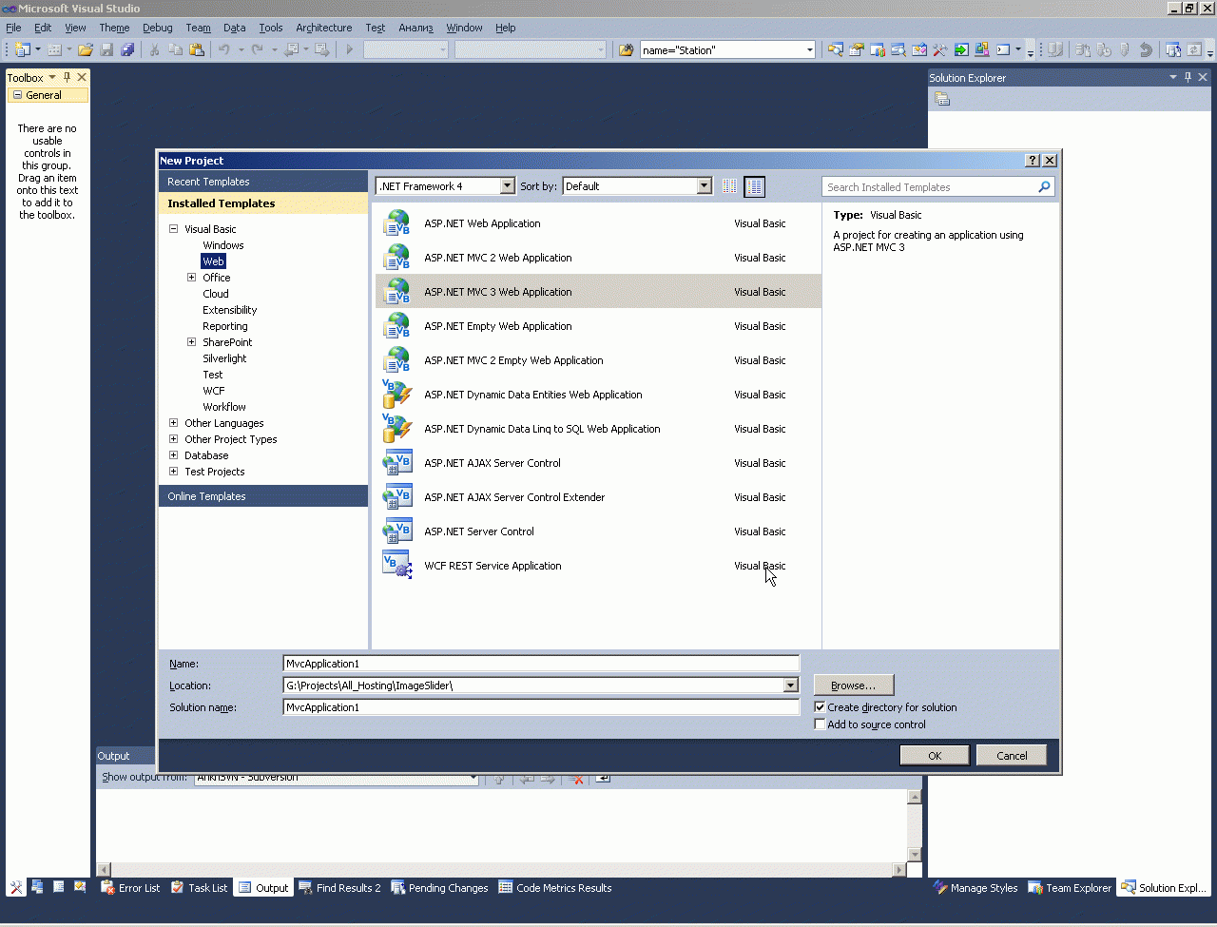
Task: Open the Recent Templates section
Action: 263,182
